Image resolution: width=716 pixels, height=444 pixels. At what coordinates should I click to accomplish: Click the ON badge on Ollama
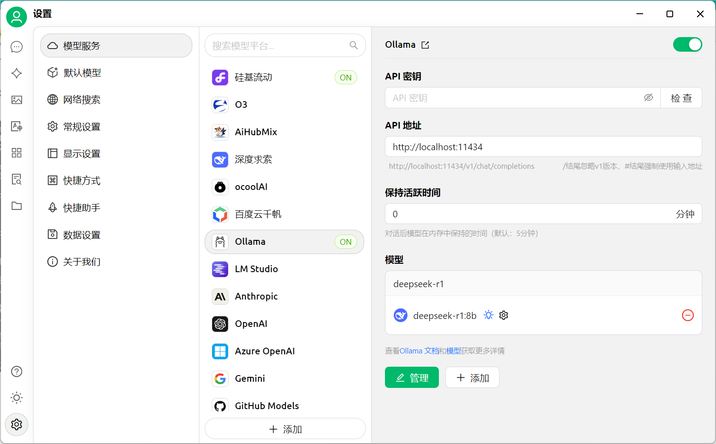point(346,242)
